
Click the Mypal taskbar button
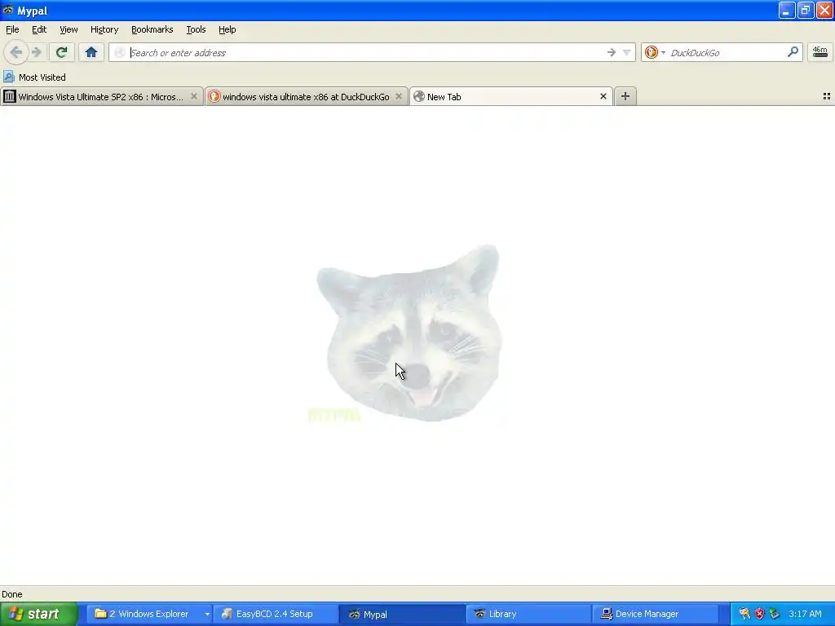[x=401, y=614]
